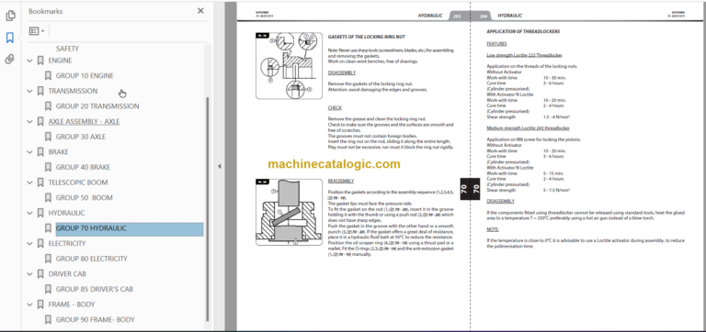Click bookmark icon beside GROUP 85 DRIVER'S CAB
This screenshot has height=332, width=706.
48,289
